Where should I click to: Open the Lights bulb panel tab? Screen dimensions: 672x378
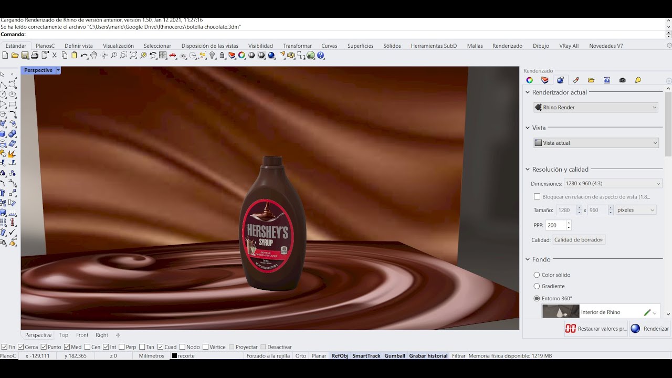pyautogui.click(x=638, y=80)
